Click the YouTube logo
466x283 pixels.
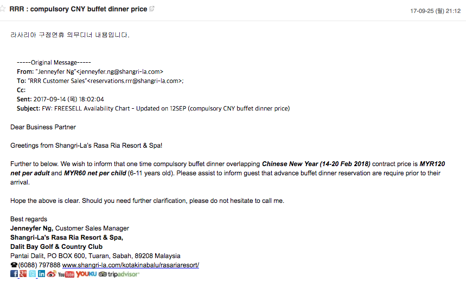(x=66, y=274)
